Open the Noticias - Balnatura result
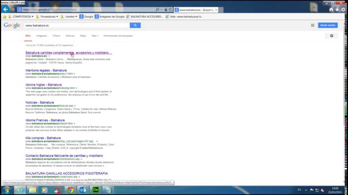 (40, 102)
